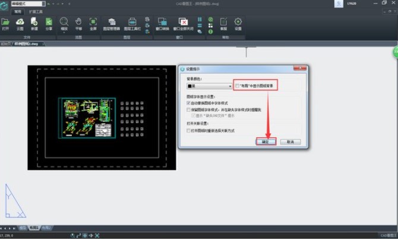The width and height of the screenshot is (398, 240).
Task: Confirm the dialog with 确定
Action: pyautogui.click(x=266, y=142)
